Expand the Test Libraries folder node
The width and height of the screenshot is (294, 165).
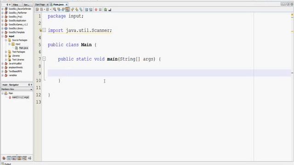pyautogui.click(x=6, y=60)
